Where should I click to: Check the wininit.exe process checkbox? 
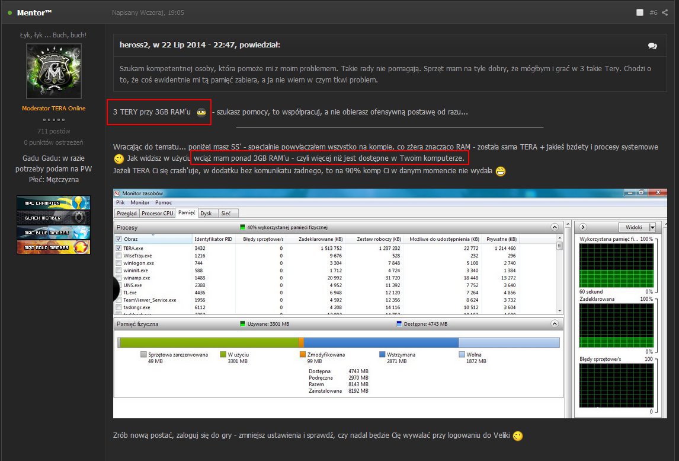[118, 270]
